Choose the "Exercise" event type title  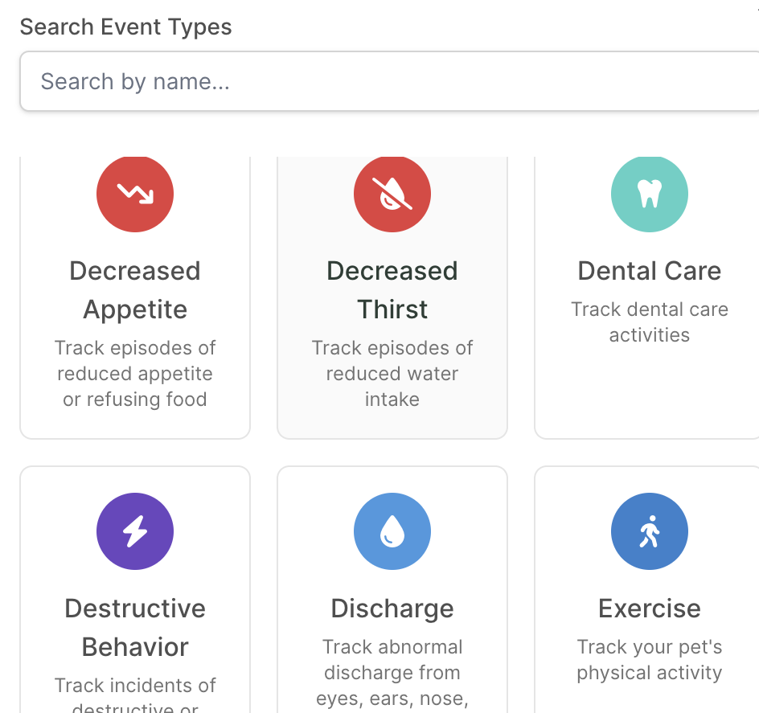(650, 609)
